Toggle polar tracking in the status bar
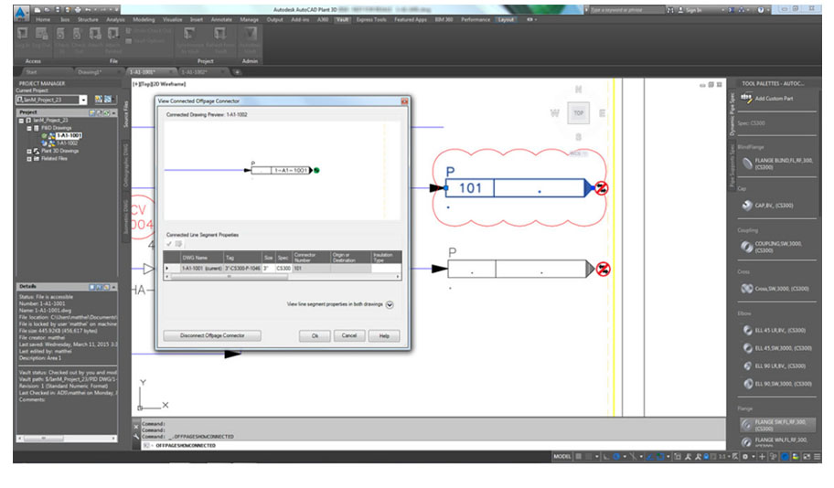Screen dimensions: 834x488 pyautogui.click(x=616, y=457)
